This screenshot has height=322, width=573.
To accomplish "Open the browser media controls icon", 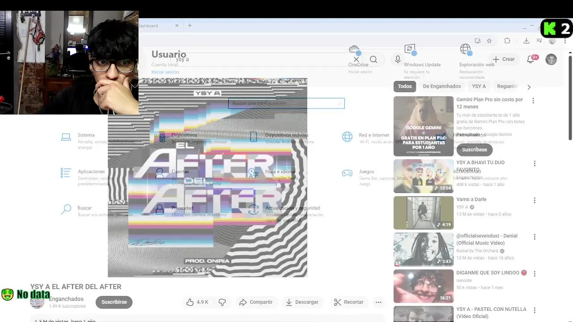I will [x=539, y=41].
